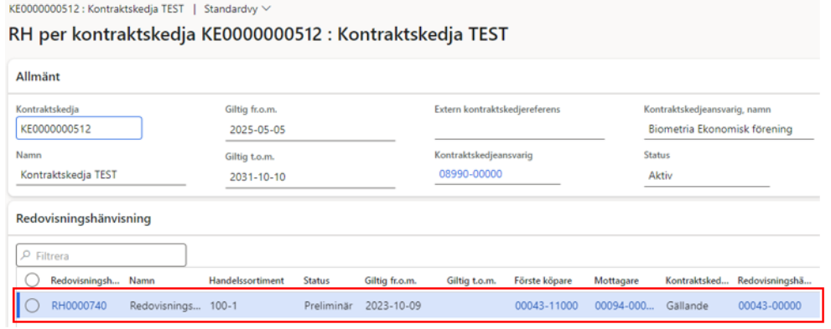This screenshot has height=329, width=831.
Task: Collapse the Redovisningshänvisning section header
Action: click(84, 218)
